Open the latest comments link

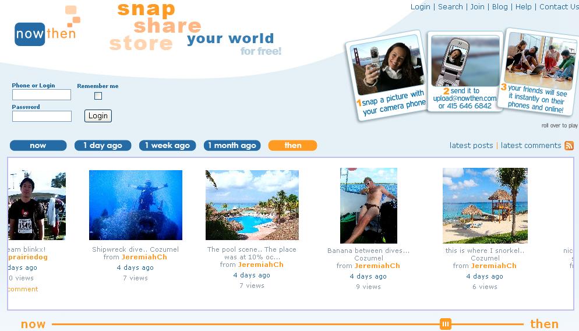pyautogui.click(x=531, y=146)
